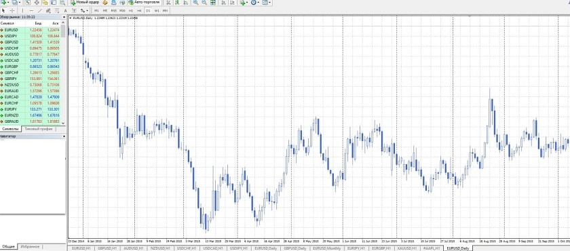Select the crosshair tool
The height and width of the screenshot is (251, 570).
12,11
